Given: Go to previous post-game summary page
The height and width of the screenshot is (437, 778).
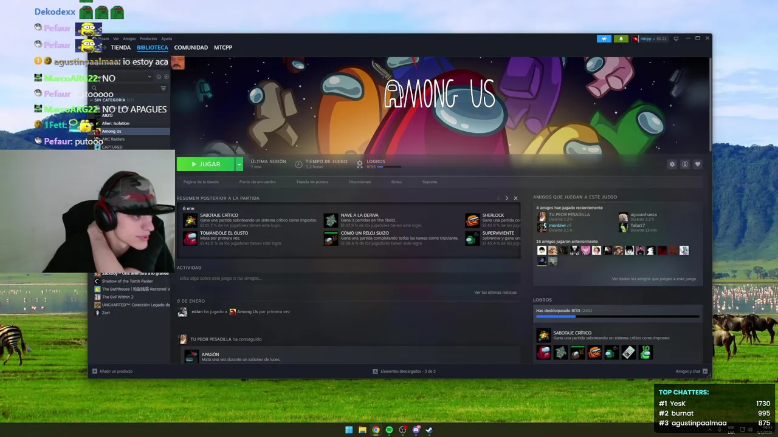Looking at the screenshot, I should point(498,198).
